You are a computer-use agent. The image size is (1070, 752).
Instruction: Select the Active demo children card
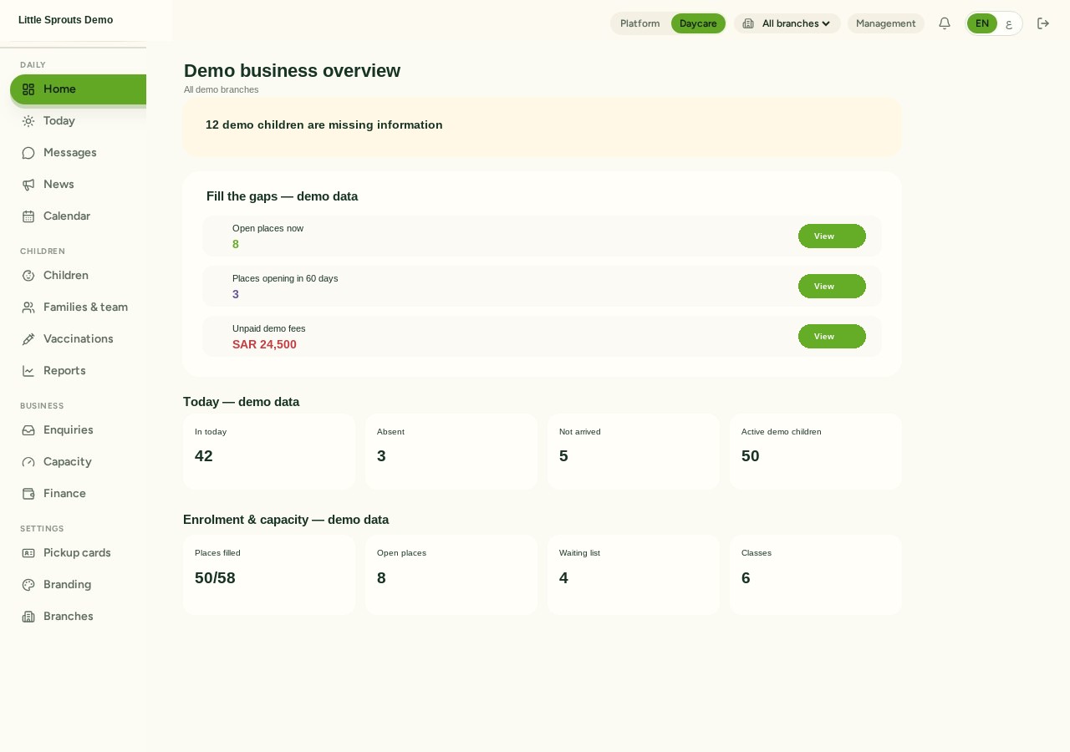point(816,451)
